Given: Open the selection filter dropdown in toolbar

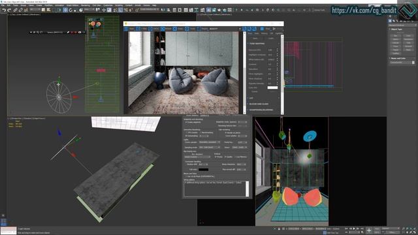Looking at the screenshot, I should click(35, 10).
